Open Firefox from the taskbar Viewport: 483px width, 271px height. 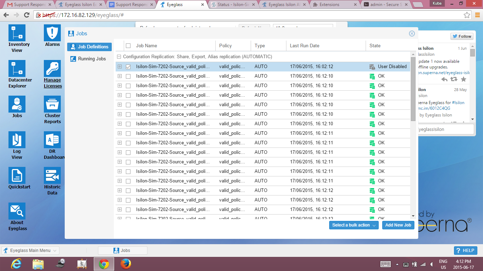(x=126, y=264)
